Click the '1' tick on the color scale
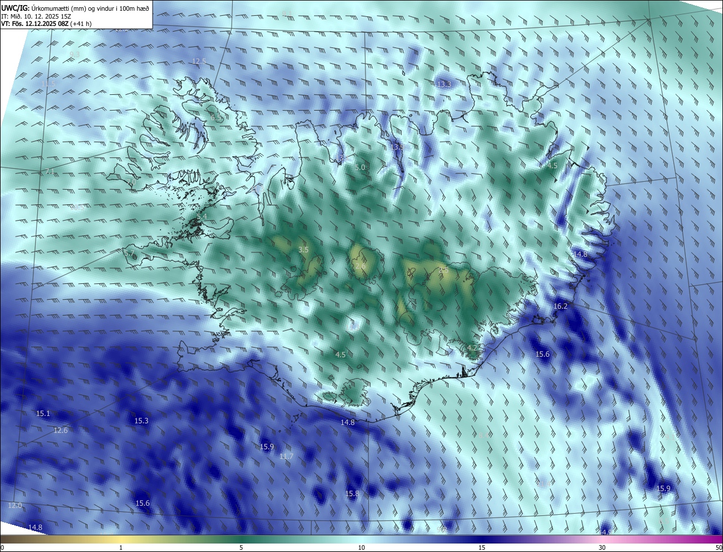Screen dimensions: 723x552 (121, 548)
